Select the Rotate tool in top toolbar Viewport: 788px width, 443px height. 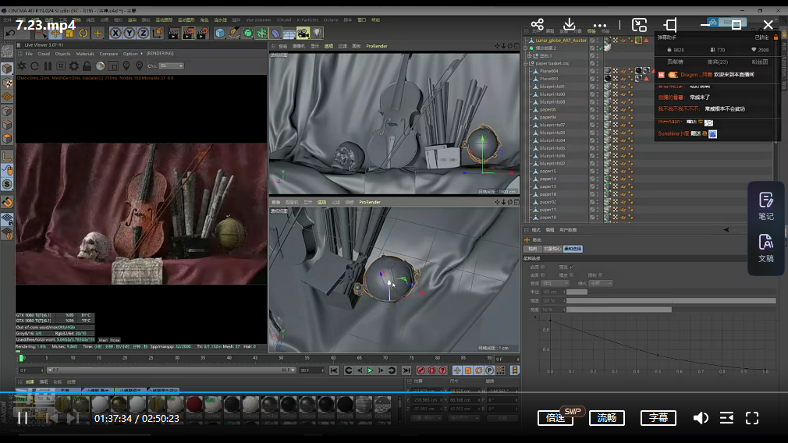click(x=83, y=34)
